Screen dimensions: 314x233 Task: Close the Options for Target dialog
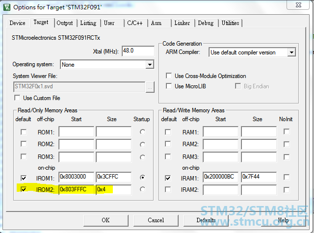tap(298, 4)
